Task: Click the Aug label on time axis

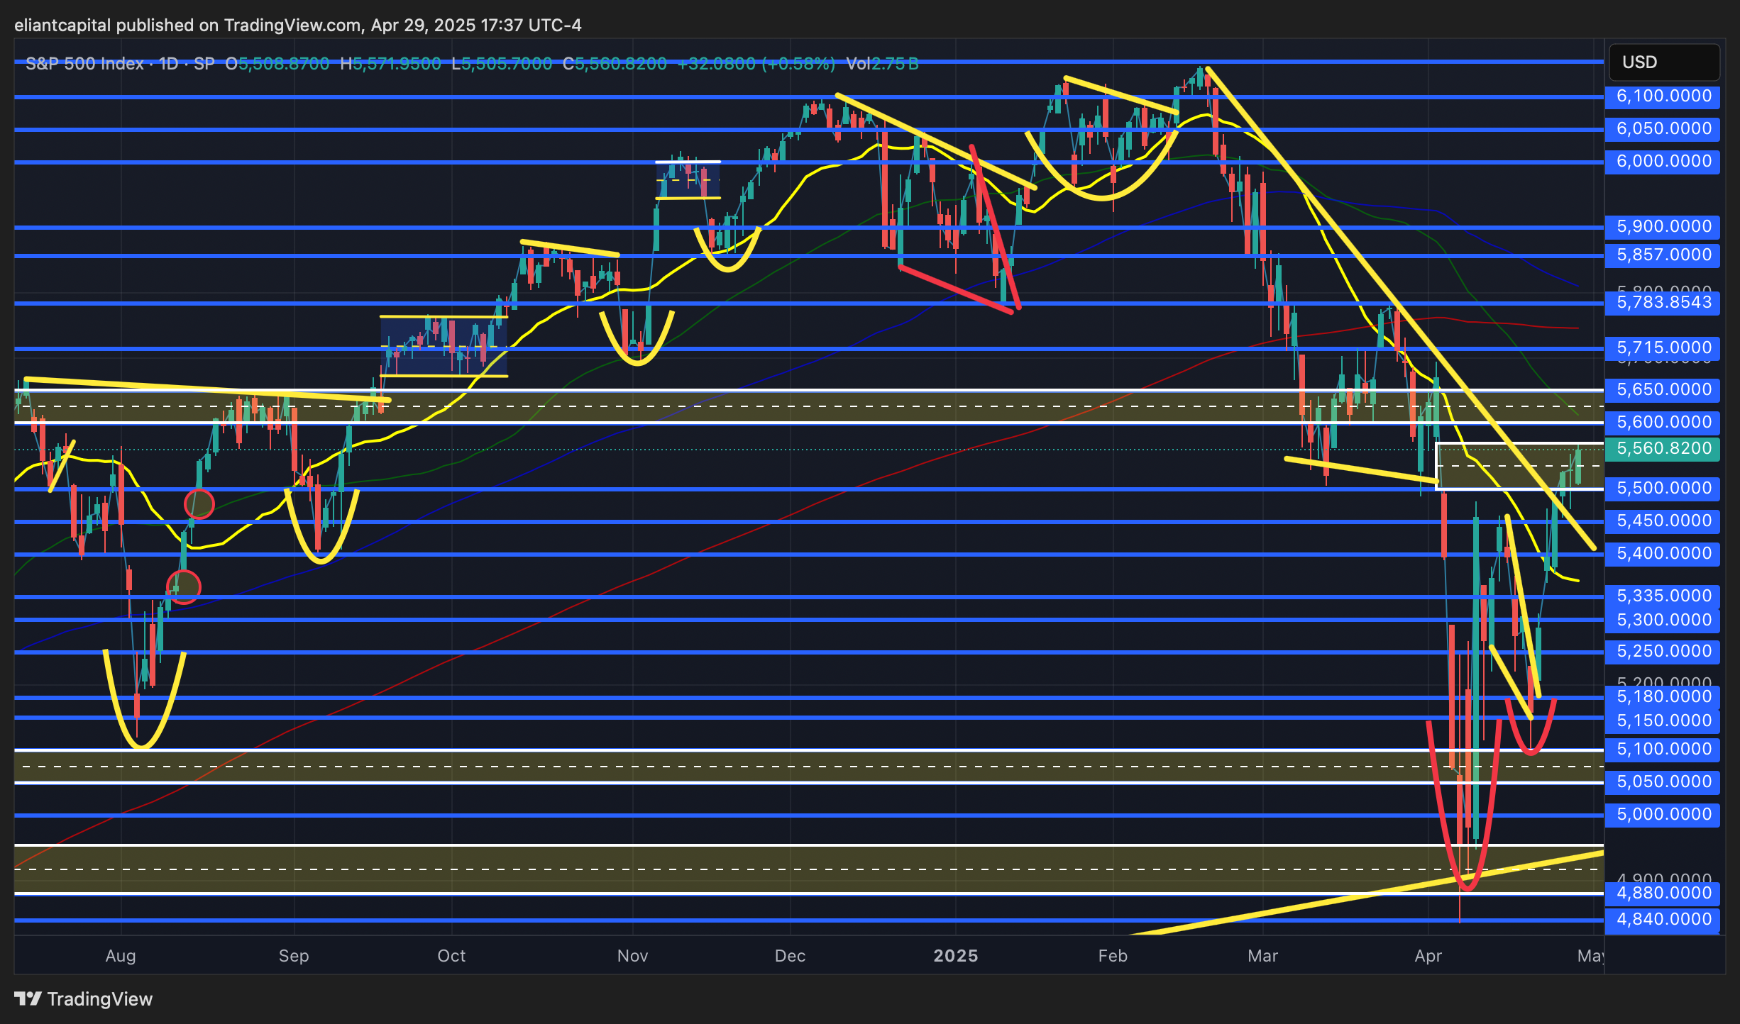Action: tap(120, 956)
